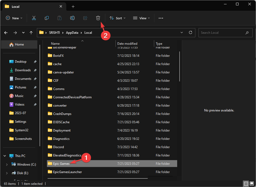Sort by the Type column header
This screenshot has height=187, width=256.
tap(159, 44)
